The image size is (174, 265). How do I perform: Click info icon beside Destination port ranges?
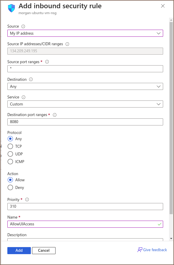55,115
